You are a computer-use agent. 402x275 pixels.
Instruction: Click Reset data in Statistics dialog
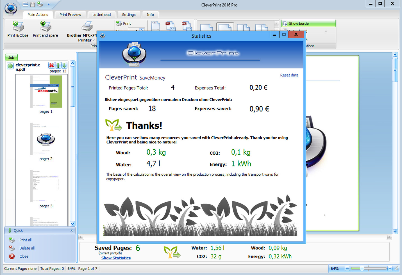click(289, 75)
